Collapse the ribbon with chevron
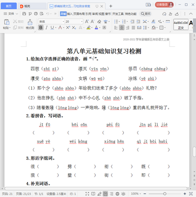The height and width of the screenshot is (197, 196). pyautogui.click(x=191, y=14)
